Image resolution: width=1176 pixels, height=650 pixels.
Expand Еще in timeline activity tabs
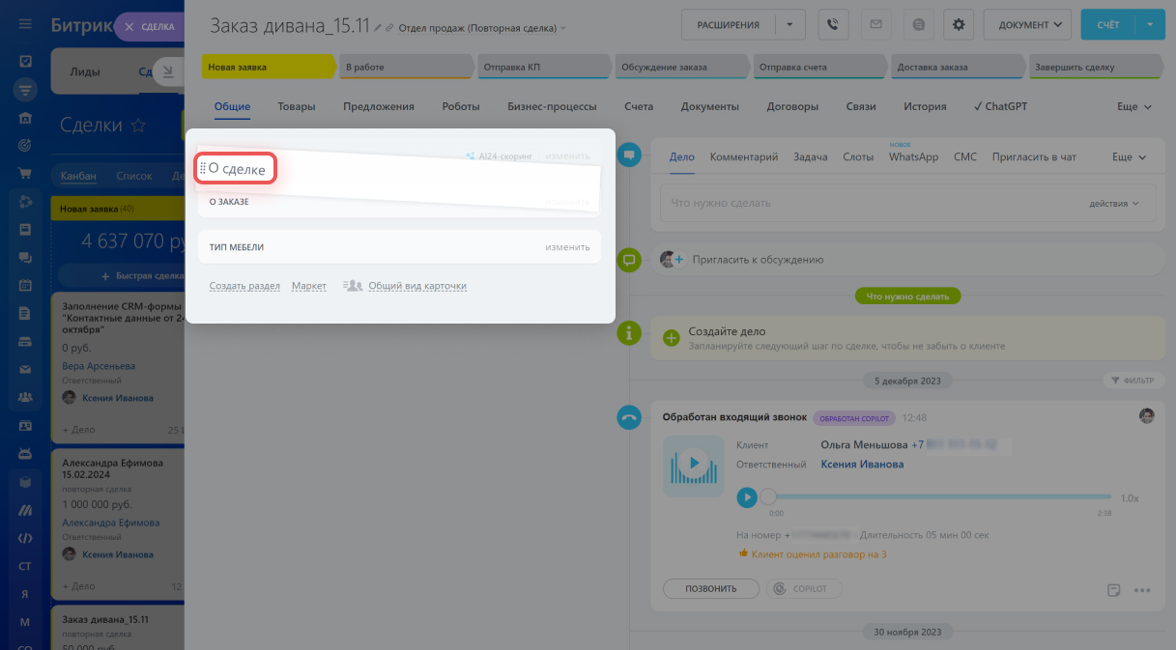(x=1129, y=156)
